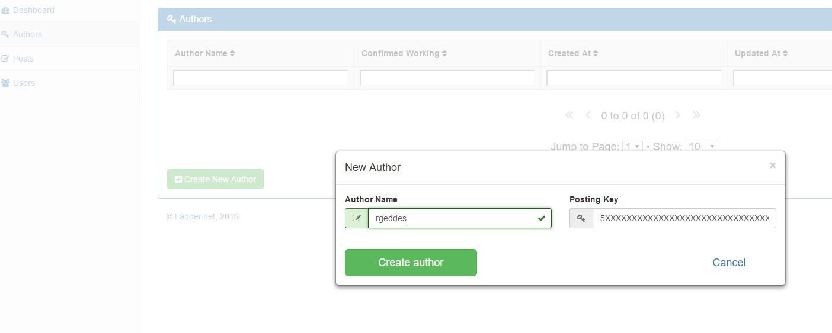Open the Show rows-per-page dropdown
Screen dimensions: 832x333
[x=702, y=146]
